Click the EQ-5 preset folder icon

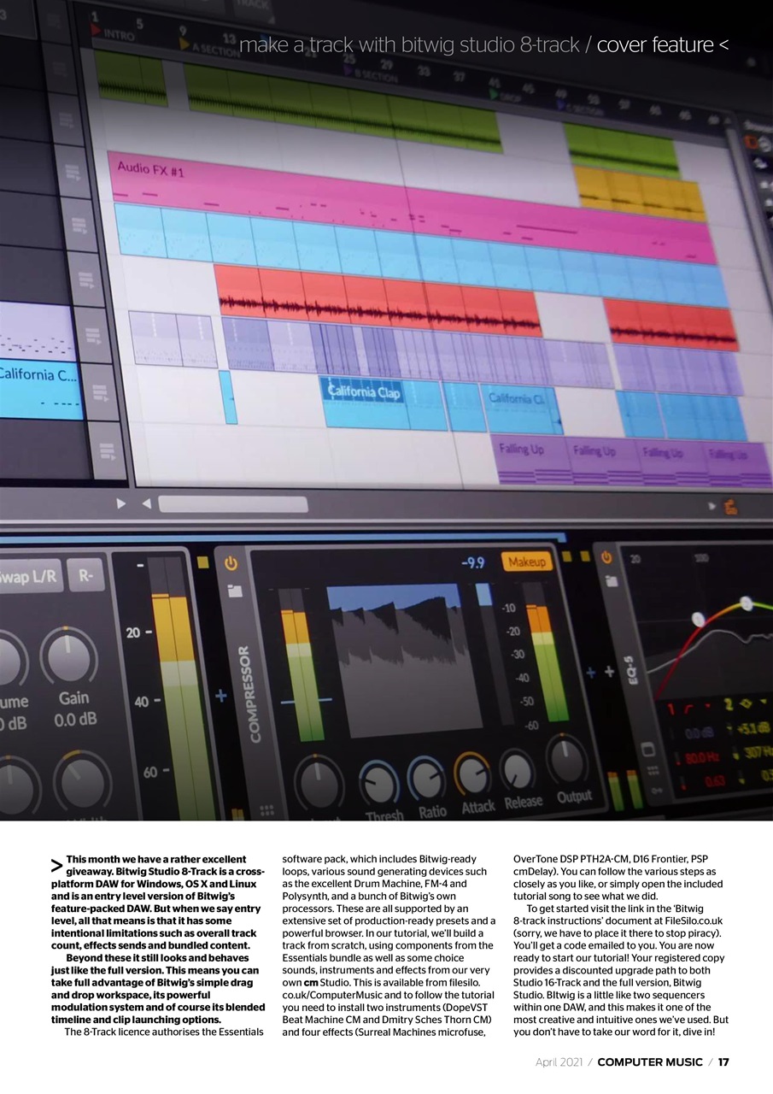612,579
